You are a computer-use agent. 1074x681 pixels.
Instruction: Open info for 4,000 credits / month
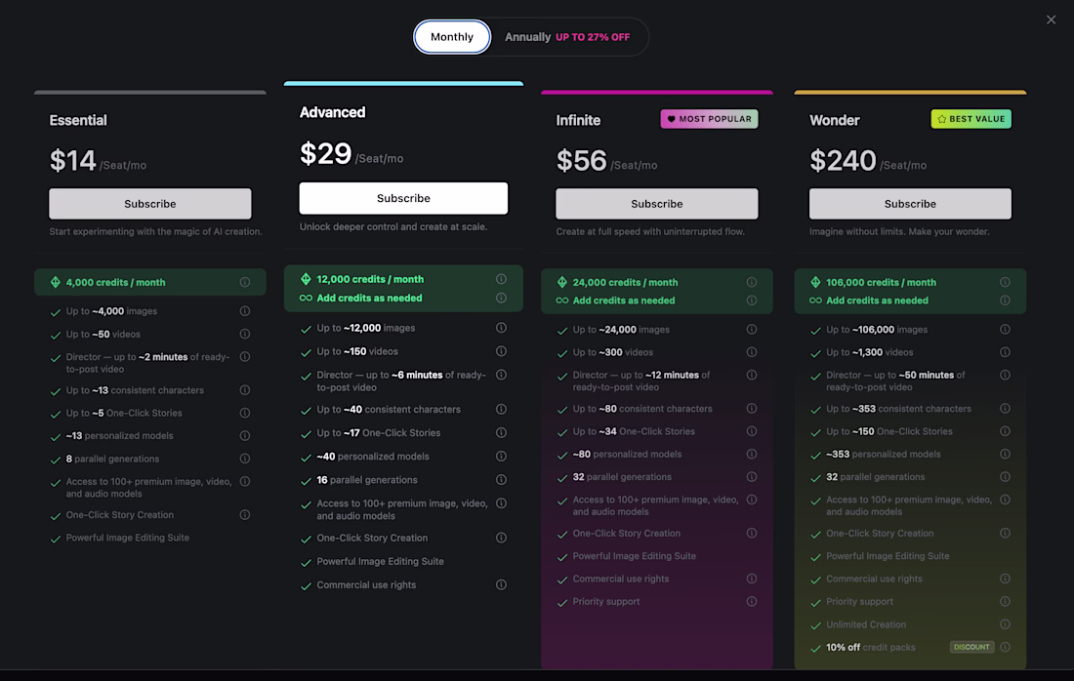click(244, 282)
